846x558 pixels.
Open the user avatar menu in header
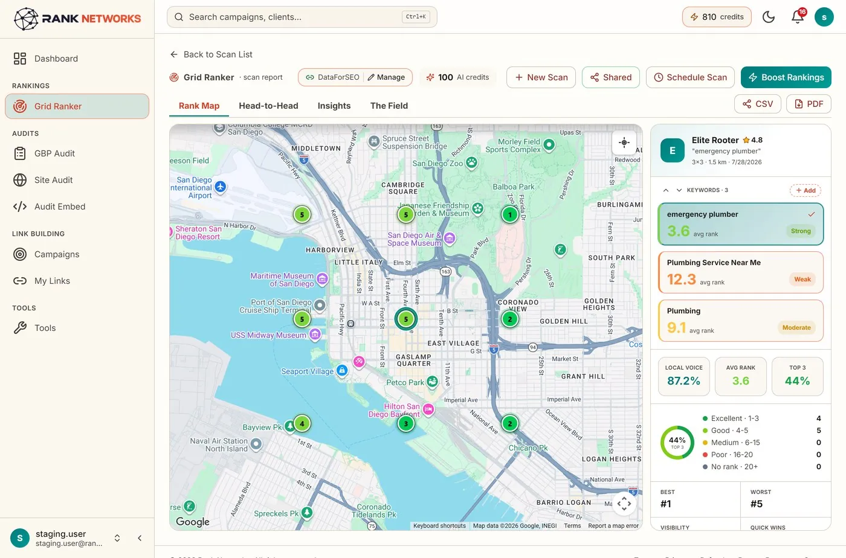pyautogui.click(x=824, y=17)
